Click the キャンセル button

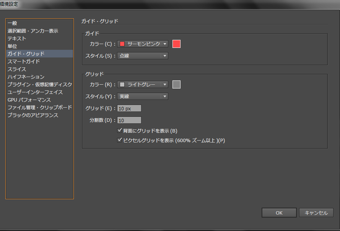pyautogui.click(x=316, y=213)
